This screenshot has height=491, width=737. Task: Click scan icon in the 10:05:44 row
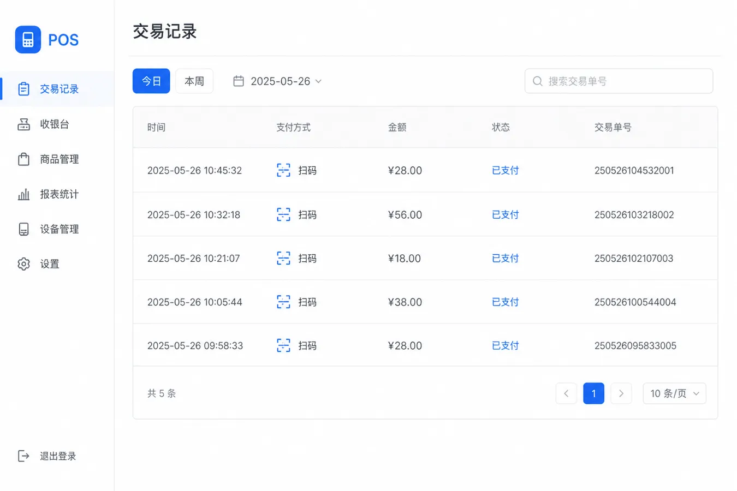coord(283,302)
